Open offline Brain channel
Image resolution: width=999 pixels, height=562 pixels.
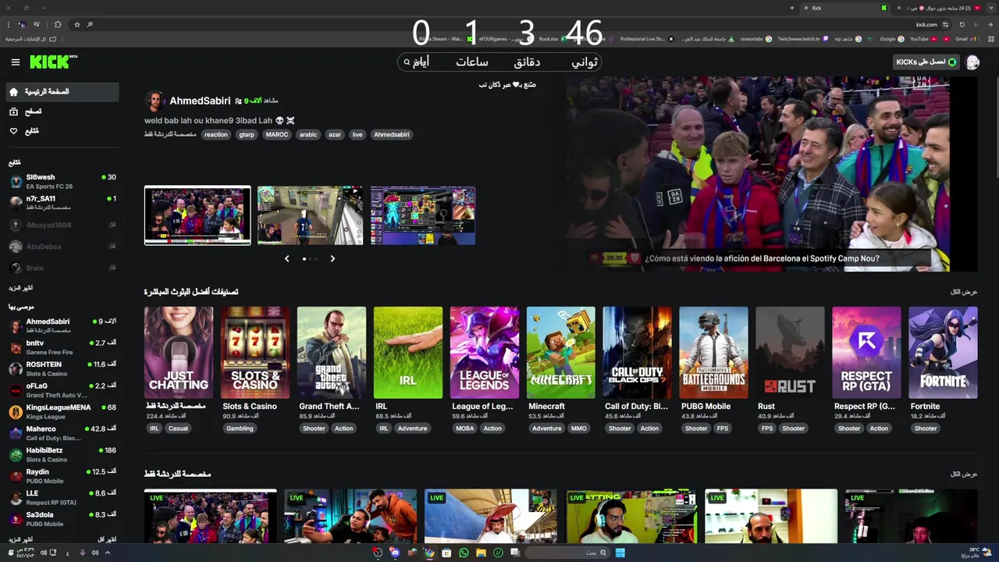tap(62, 268)
